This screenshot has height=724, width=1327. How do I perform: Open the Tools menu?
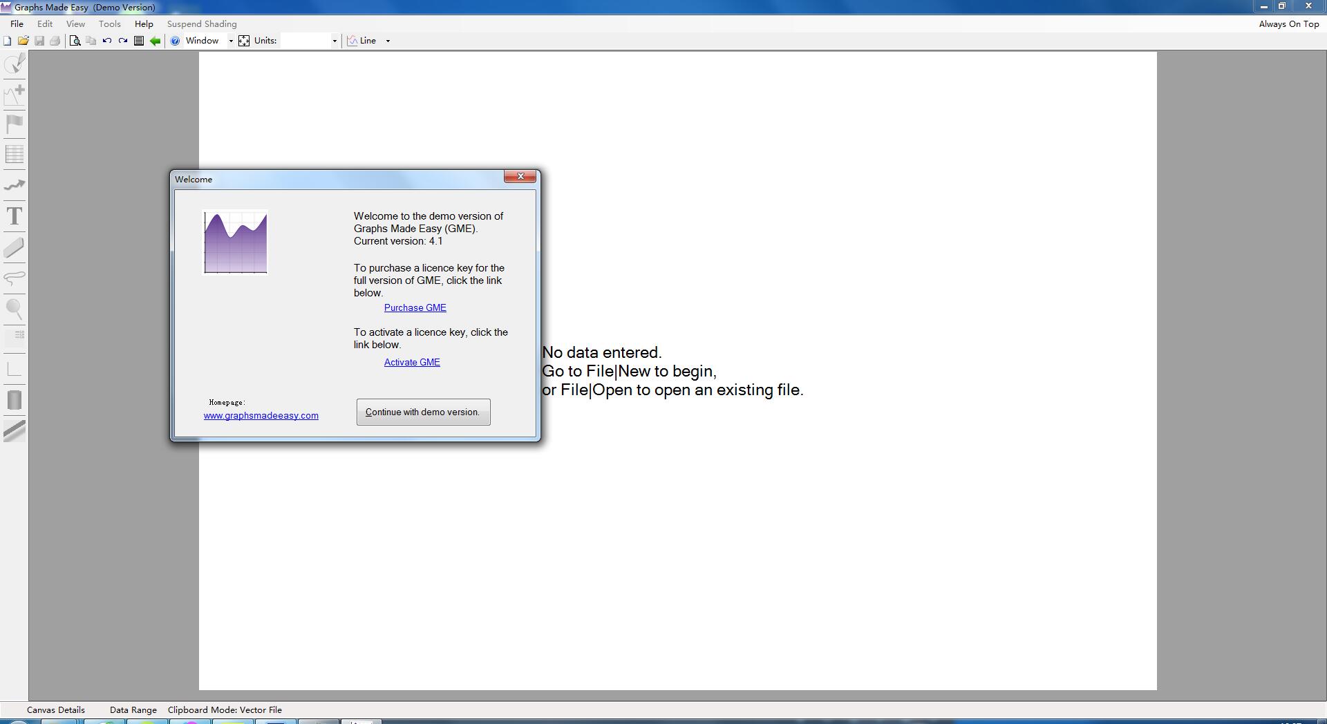109,23
